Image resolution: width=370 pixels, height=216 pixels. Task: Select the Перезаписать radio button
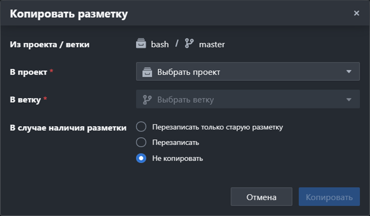point(141,142)
